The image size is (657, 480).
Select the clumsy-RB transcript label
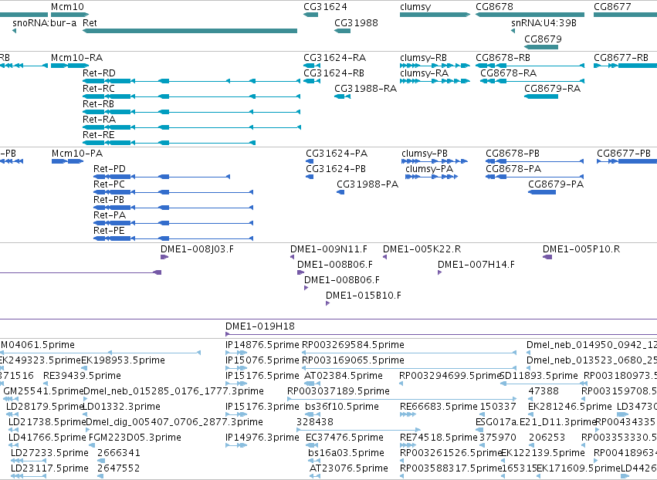(423, 57)
